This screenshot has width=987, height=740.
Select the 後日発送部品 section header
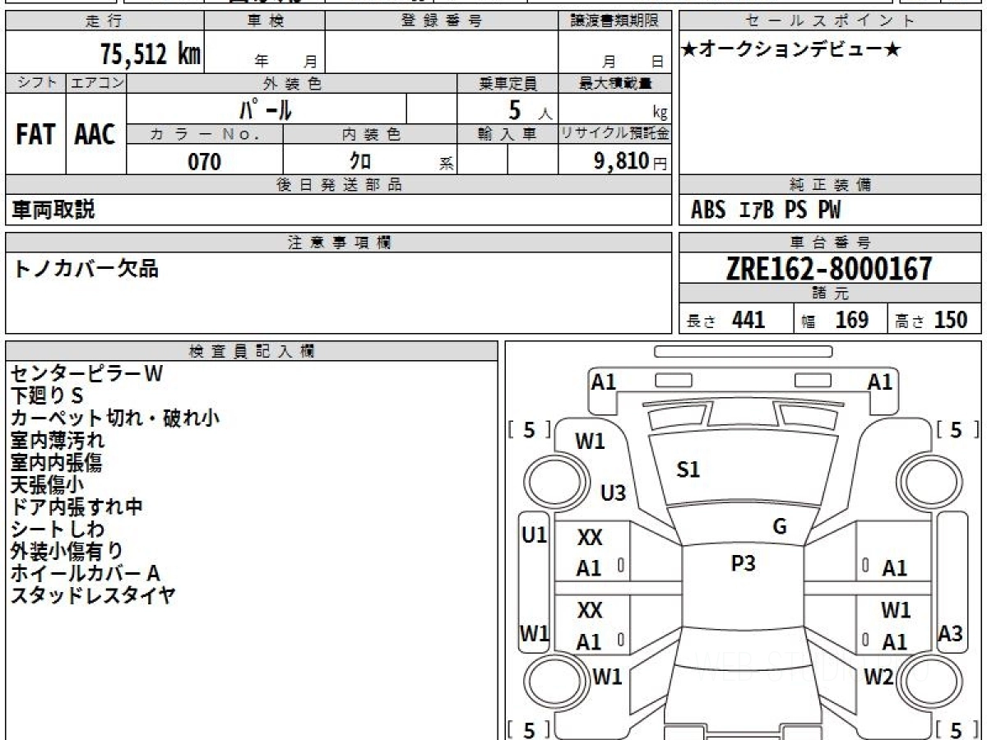[x=338, y=185]
